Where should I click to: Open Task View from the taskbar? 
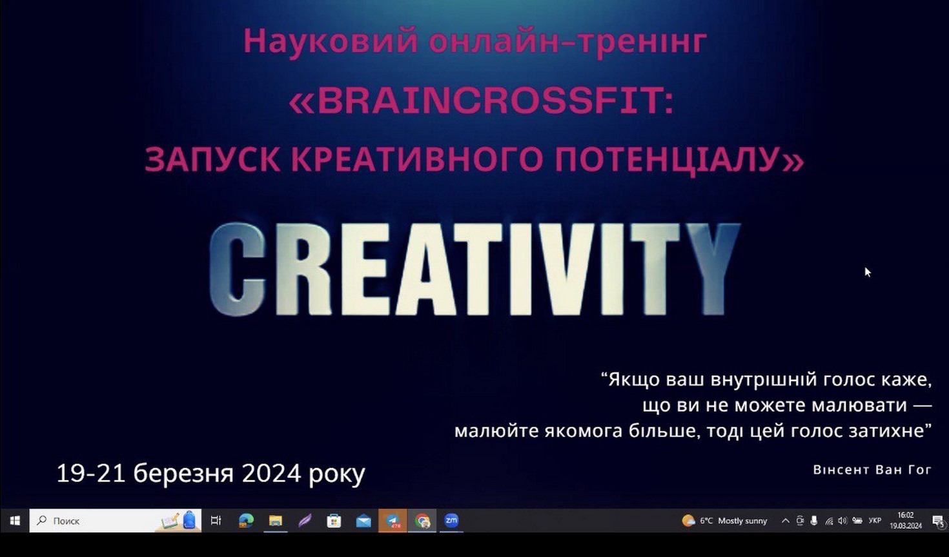[x=216, y=520]
